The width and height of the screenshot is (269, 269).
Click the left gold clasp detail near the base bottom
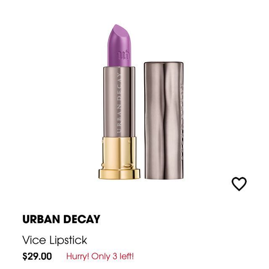pyautogui.click(x=103, y=166)
